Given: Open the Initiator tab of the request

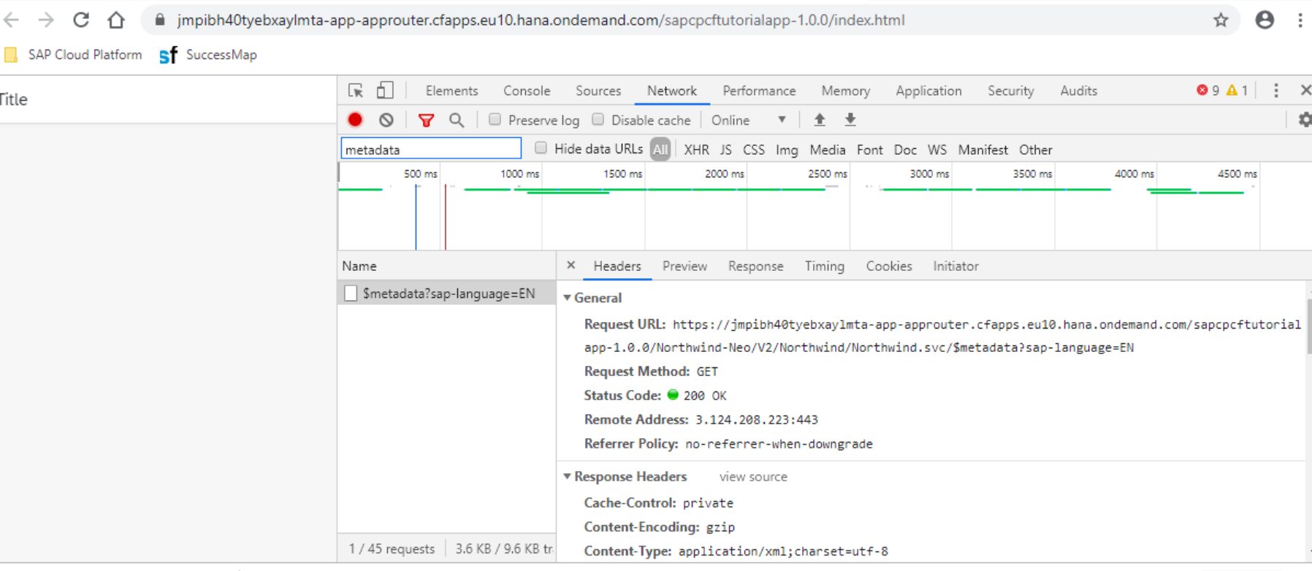Looking at the screenshot, I should (x=956, y=267).
